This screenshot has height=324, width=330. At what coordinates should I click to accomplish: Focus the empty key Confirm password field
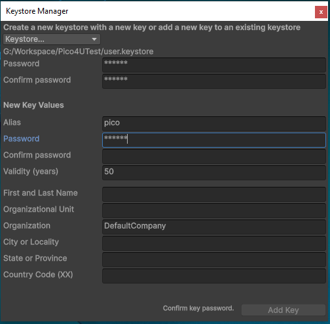214,156
